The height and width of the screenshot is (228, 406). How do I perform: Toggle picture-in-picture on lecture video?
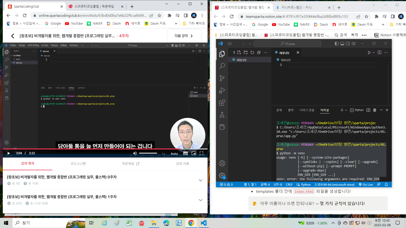pyautogui.click(x=194, y=153)
